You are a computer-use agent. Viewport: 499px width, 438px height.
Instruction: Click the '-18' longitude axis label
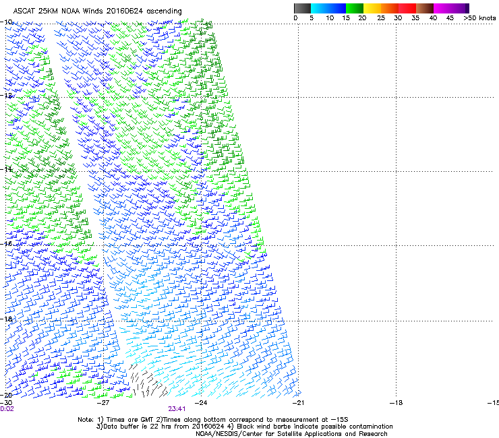tap(396, 403)
